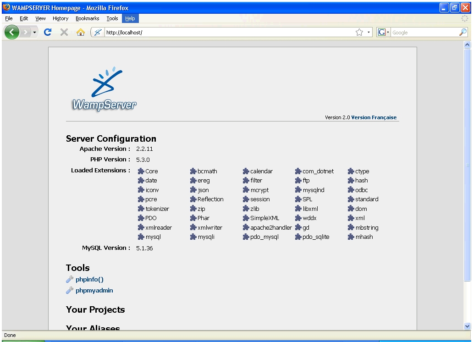Open the Help menu
The image size is (473, 342).
click(130, 18)
